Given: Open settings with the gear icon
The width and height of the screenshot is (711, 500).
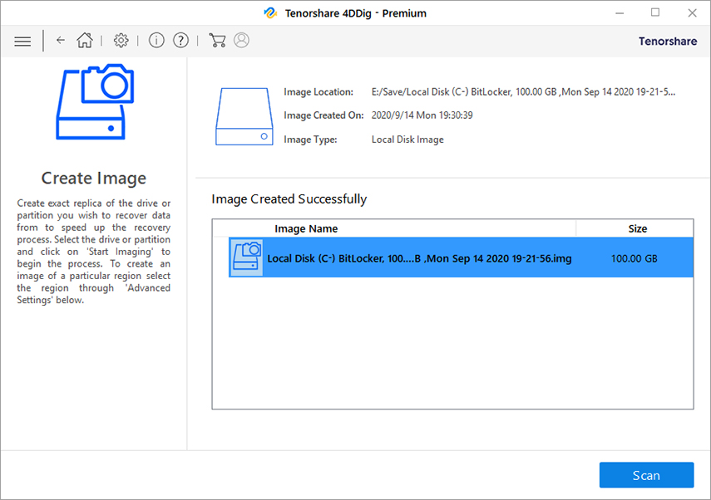Looking at the screenshot, I should (121, 41).
